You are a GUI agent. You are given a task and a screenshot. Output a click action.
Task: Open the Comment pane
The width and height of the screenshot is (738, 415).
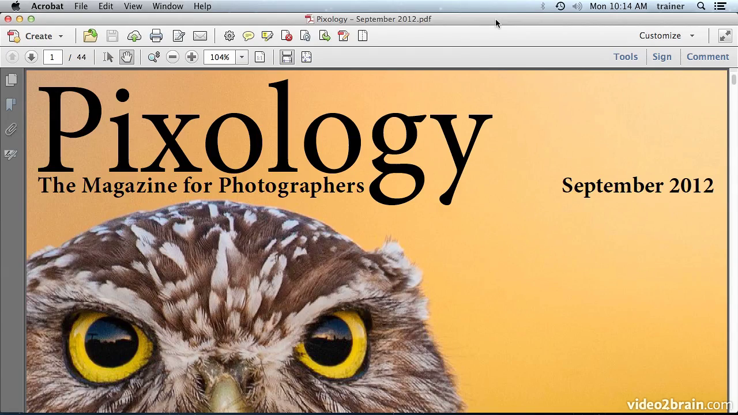tap(708, 56)
